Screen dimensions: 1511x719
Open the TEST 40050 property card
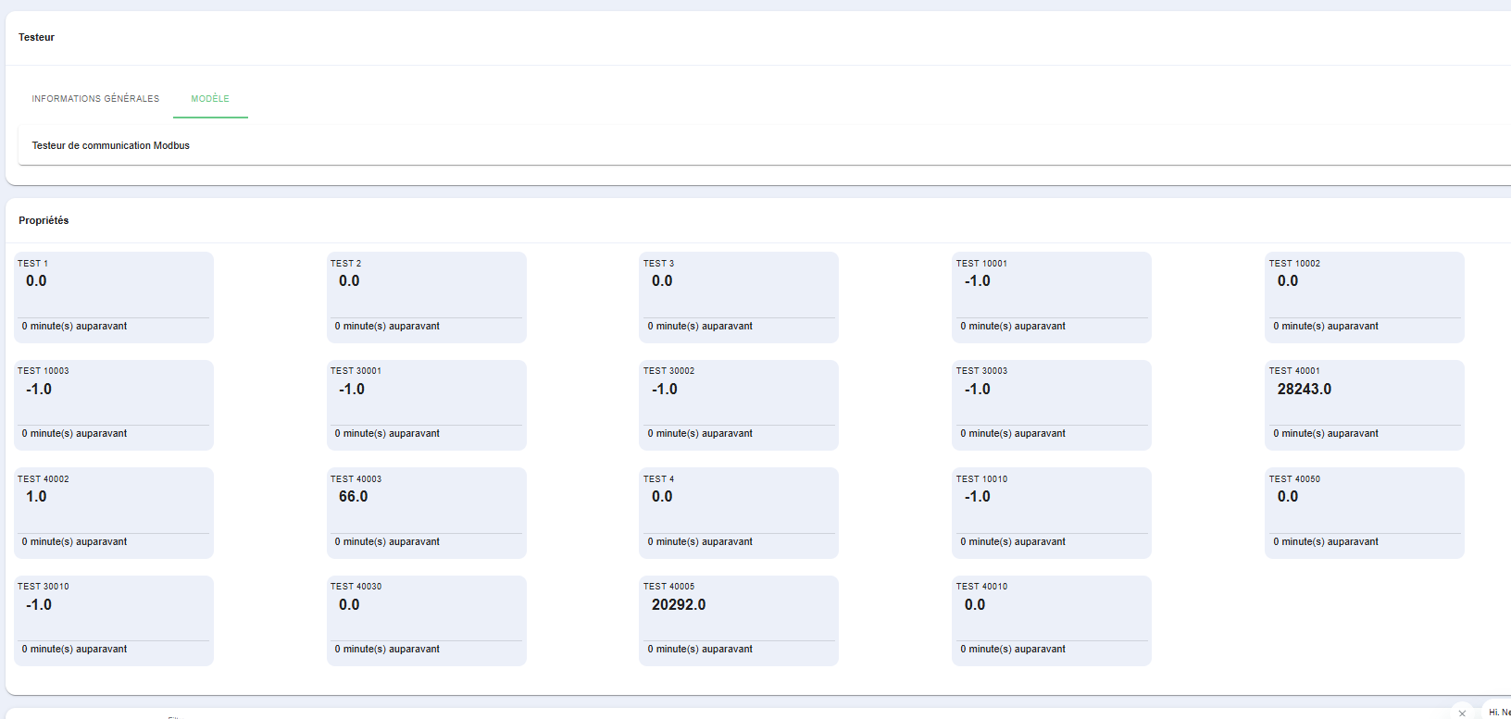coord(1364,513)
